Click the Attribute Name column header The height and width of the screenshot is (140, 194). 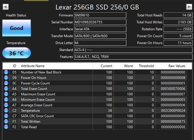coord(32,66)
